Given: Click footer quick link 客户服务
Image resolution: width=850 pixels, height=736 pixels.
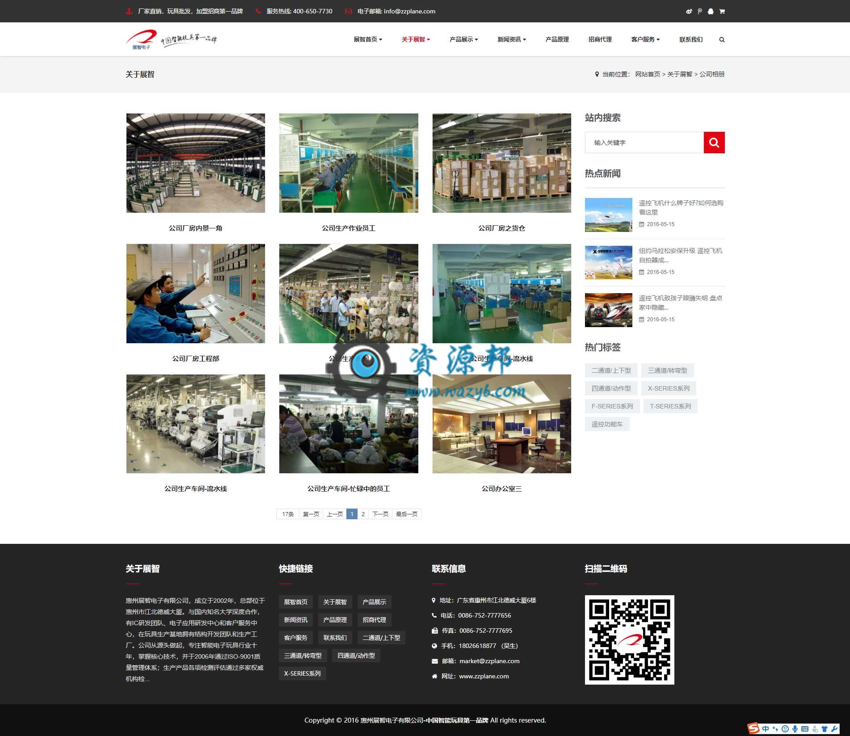Looking at the screenshot, I should [x=295, y=638].
